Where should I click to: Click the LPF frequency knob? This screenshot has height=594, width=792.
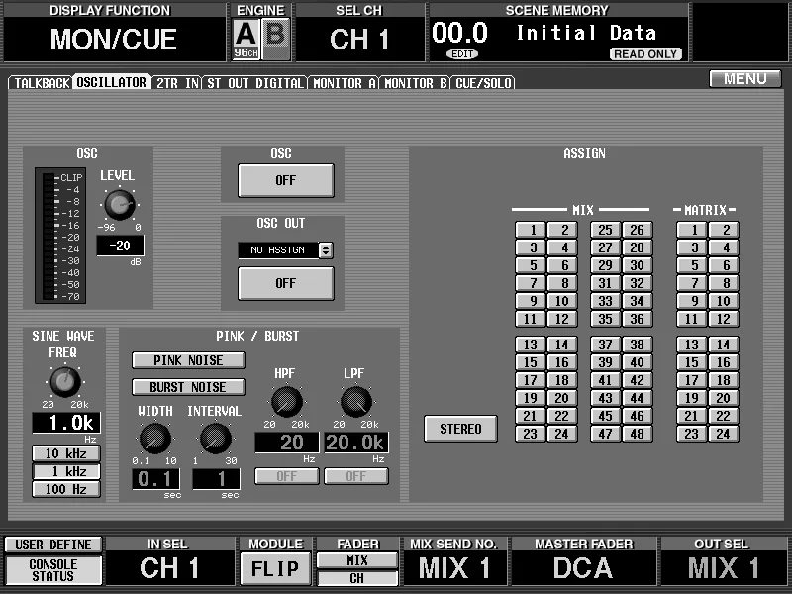click(x=356, y=402)
